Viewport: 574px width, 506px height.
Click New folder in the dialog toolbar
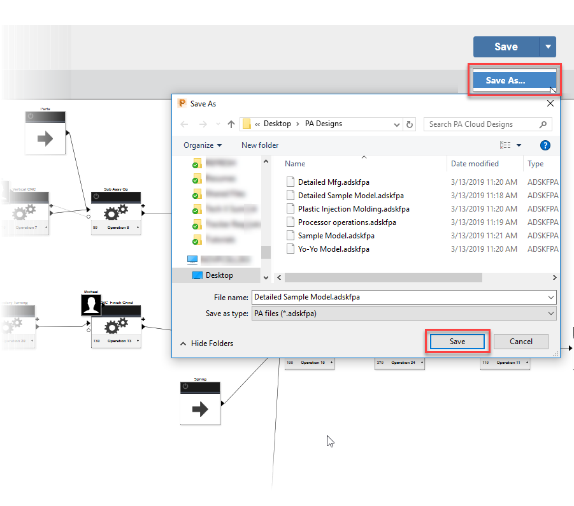[x=259, y=145]
